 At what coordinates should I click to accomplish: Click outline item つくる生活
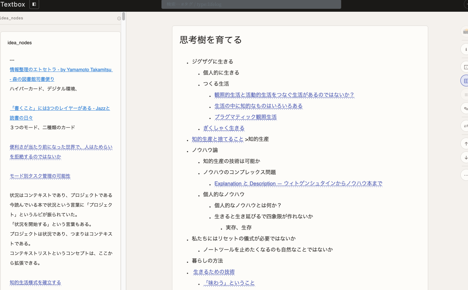(x=216, y=84)
